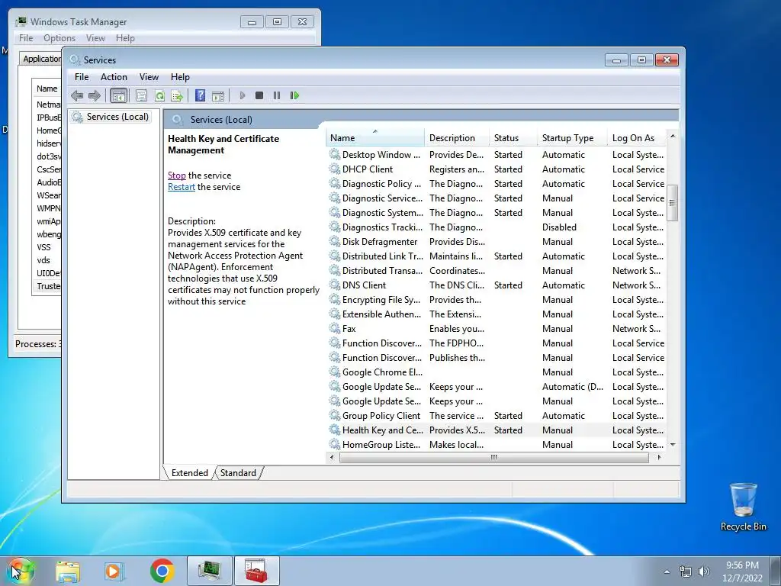This screenshot has height=586, width=781.
Task: Click gear icon beside Group Policy Client
Action: coord(335,416)
